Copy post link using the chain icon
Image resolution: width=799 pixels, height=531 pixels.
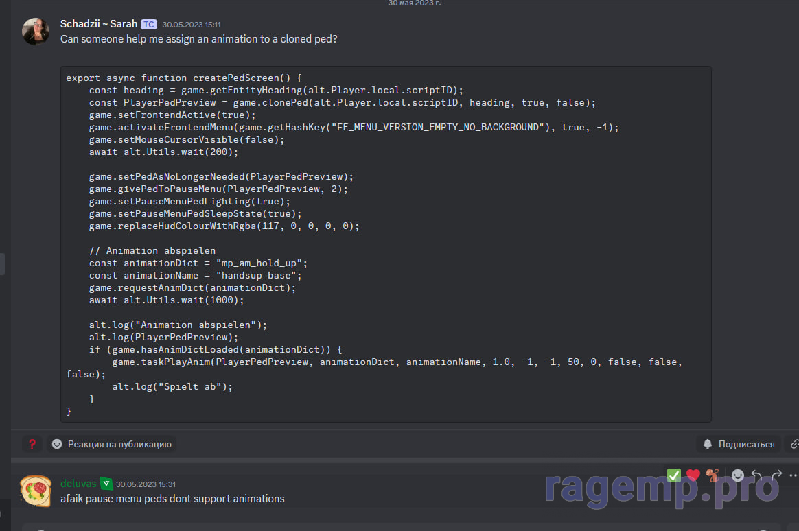(794, 444)
